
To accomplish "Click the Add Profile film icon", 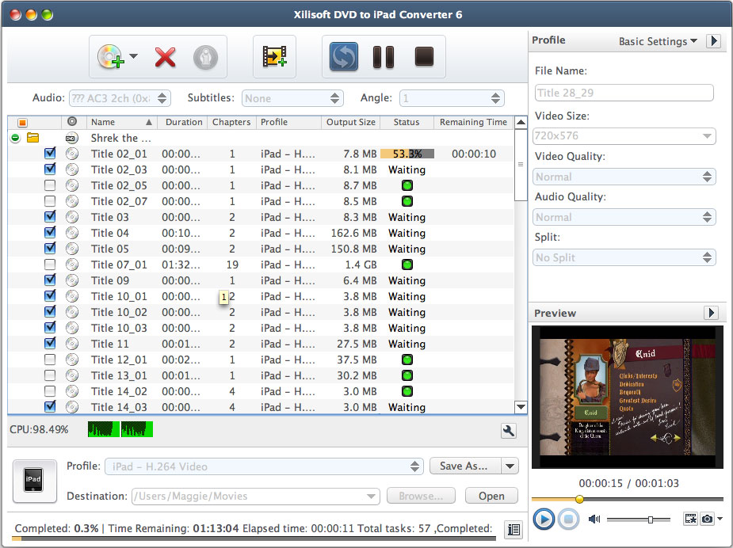I will [274, 57].
